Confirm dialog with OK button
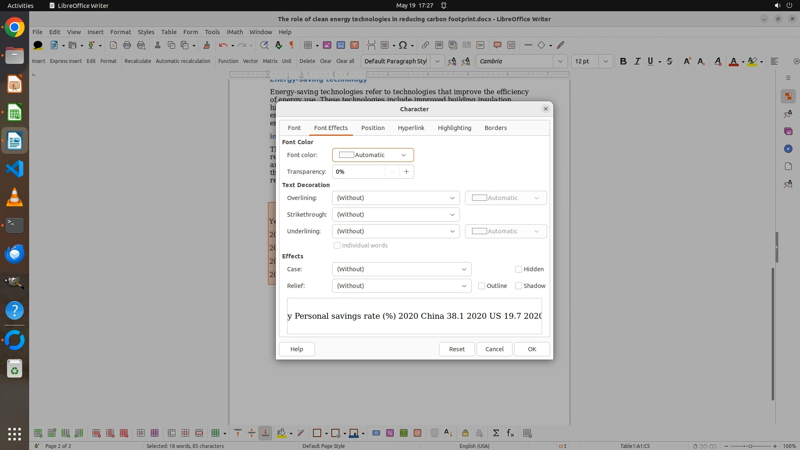 tap(532, 349)
